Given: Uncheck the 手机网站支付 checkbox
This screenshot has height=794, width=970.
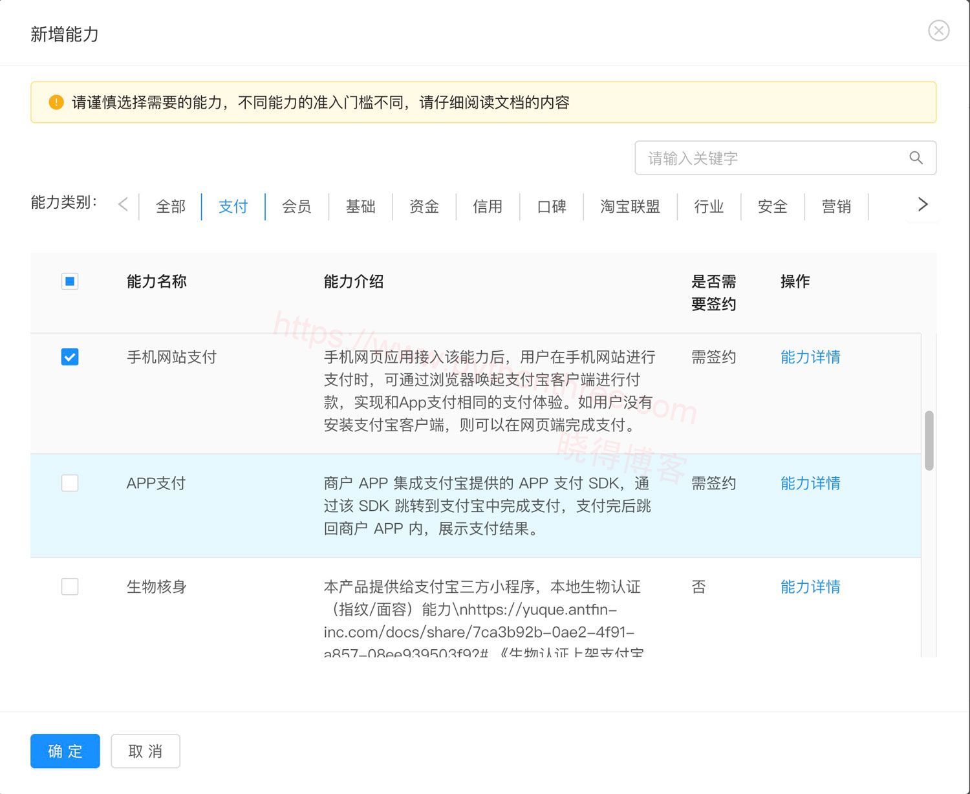Looking at the screenshot, I should (x=69, y=356).
